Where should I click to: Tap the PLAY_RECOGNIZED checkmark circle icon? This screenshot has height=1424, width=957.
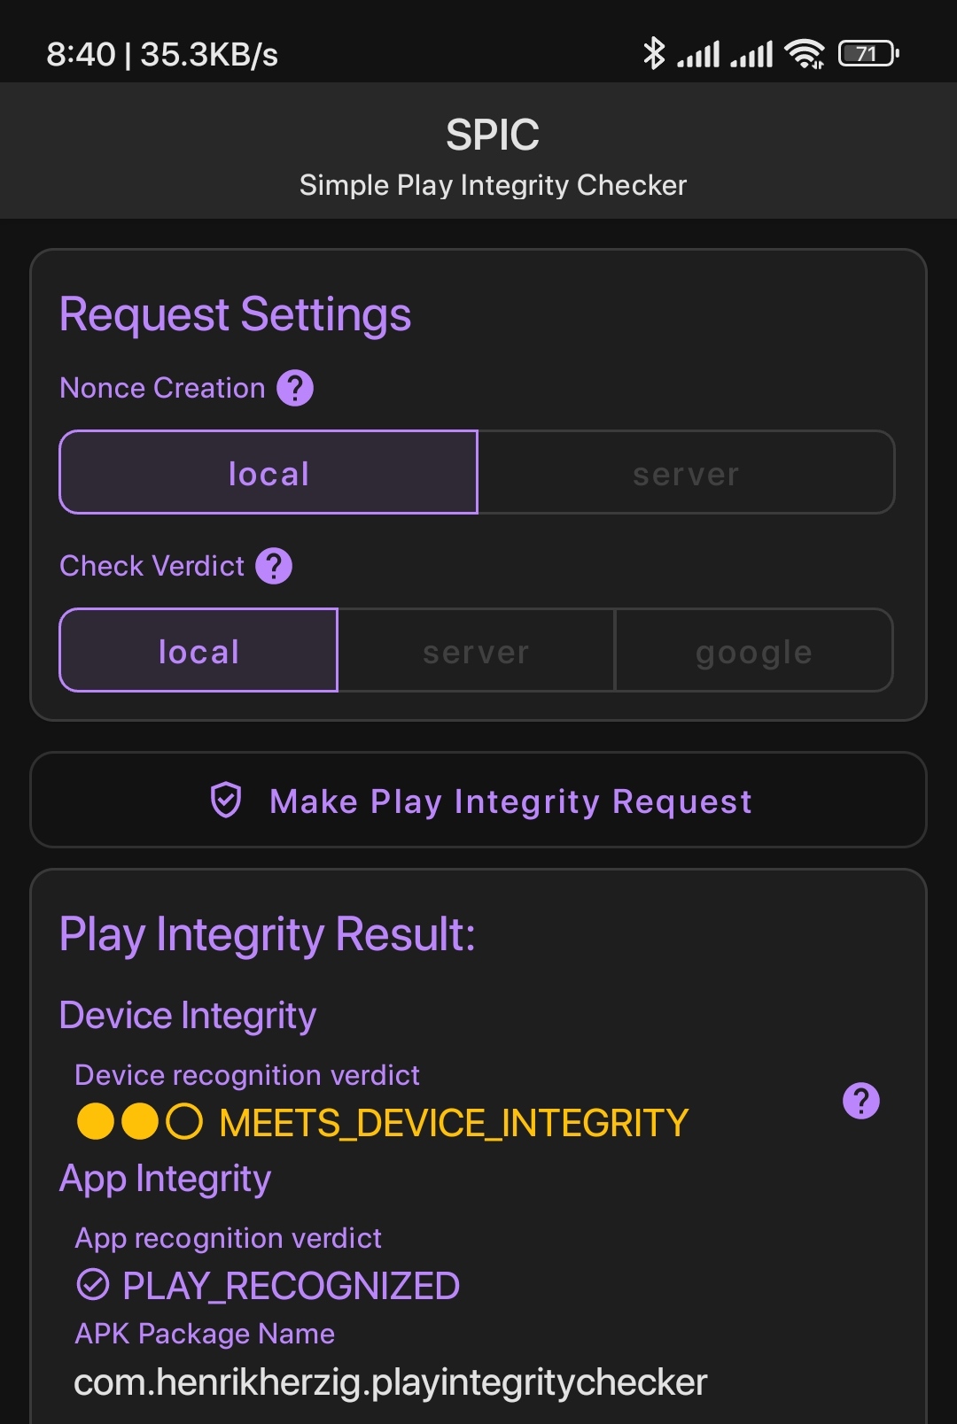tap(93, 1284)
